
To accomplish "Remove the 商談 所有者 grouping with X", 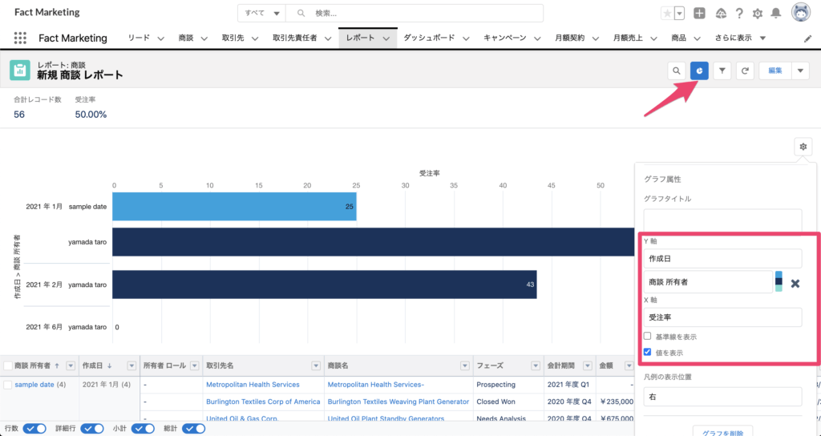I will tap(795, 283).
